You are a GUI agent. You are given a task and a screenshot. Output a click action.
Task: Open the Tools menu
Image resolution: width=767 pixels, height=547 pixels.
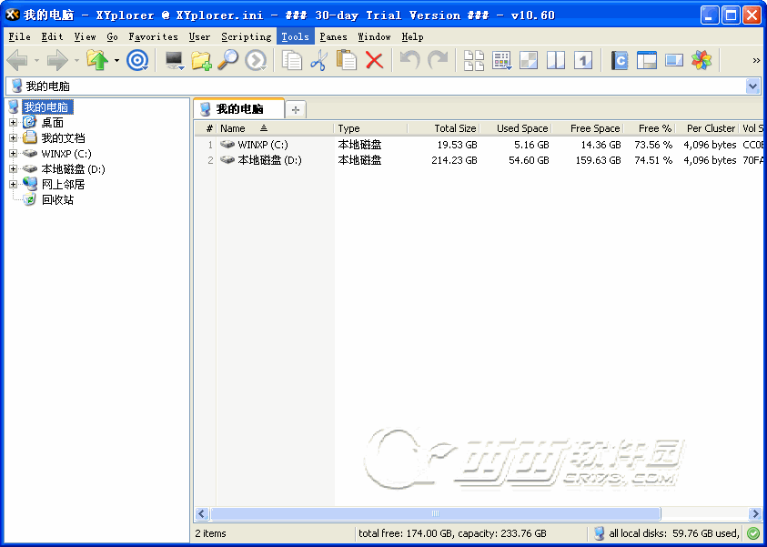pyautogui.click(x=296, y=36)
